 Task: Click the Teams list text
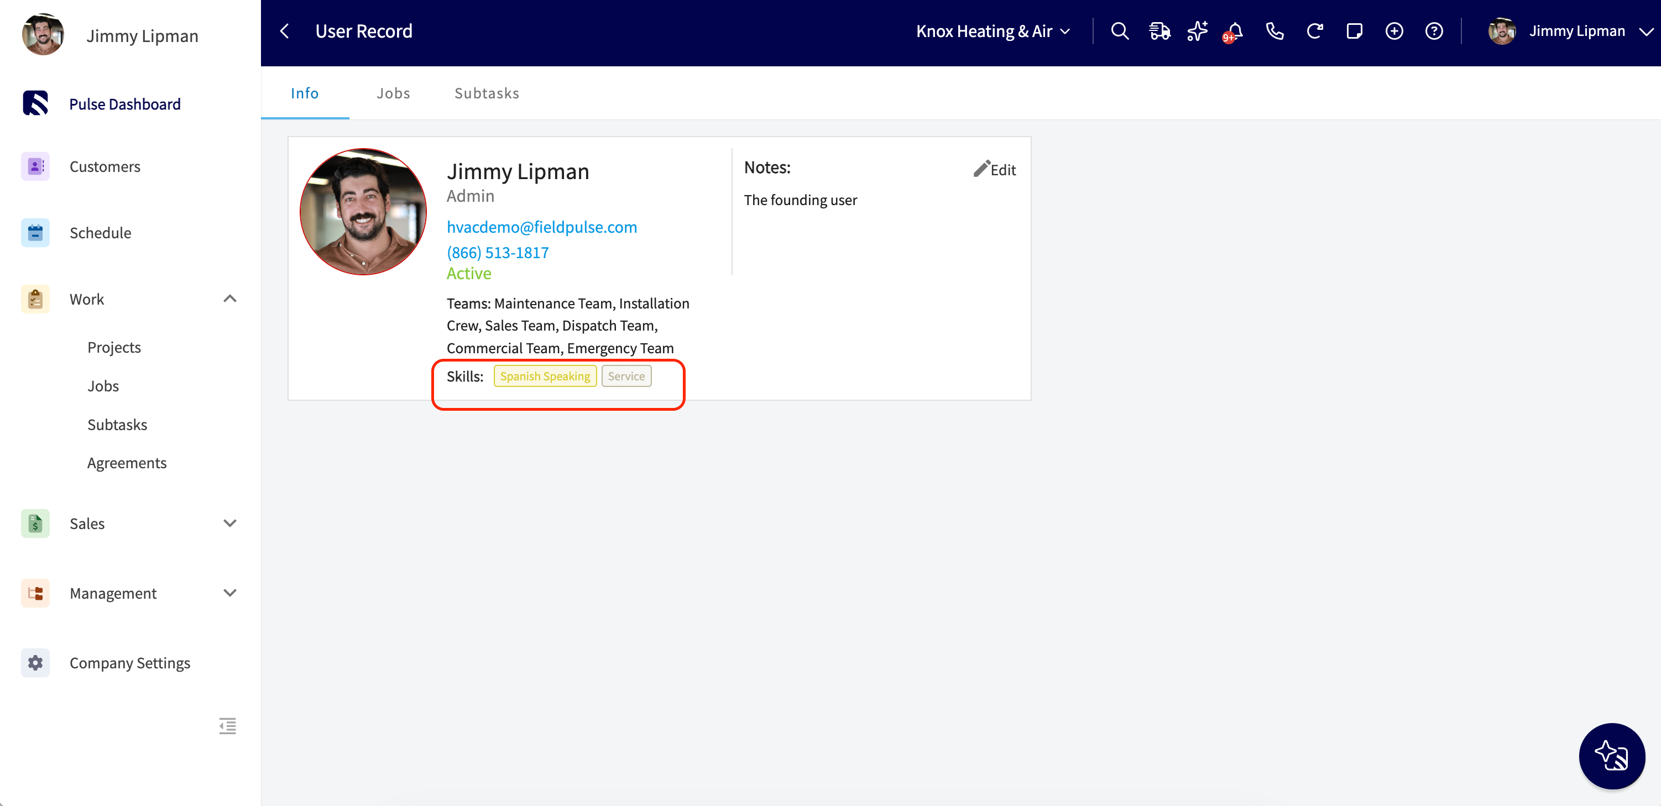[x=568, y=326]
